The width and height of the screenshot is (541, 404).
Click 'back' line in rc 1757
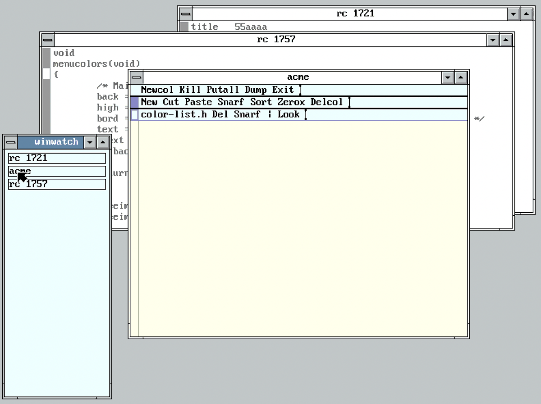pyautogui.click(x=107, y=96)
